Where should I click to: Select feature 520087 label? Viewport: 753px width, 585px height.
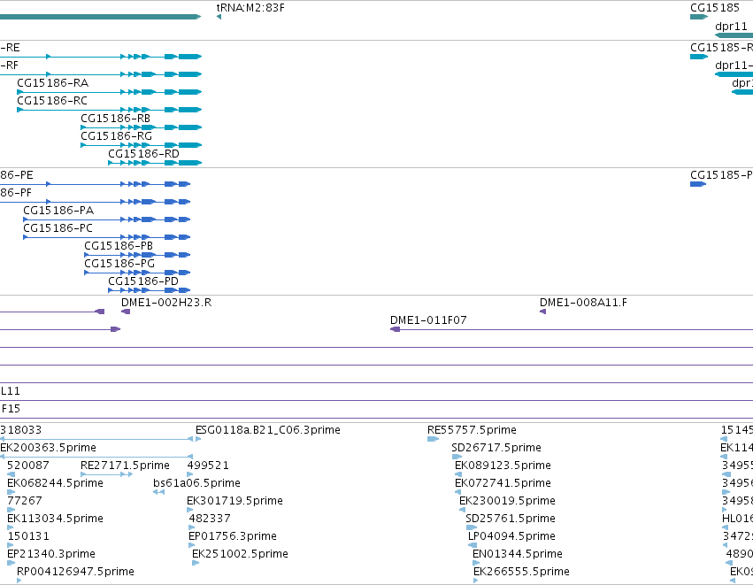coord(27,466)
